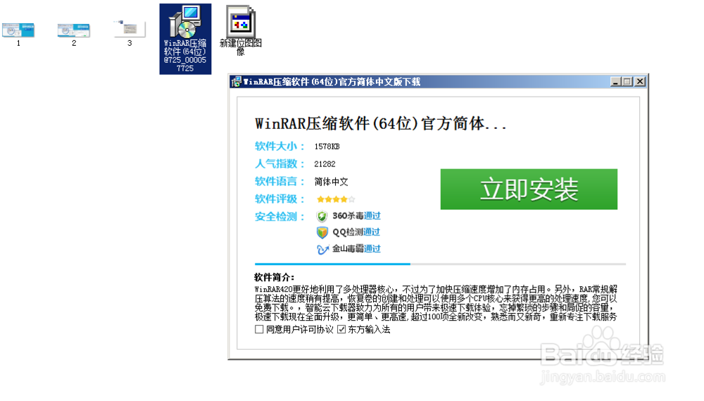Click the 人气指数 label
This screenshot has width=704, height=401.
click(279, 164)
